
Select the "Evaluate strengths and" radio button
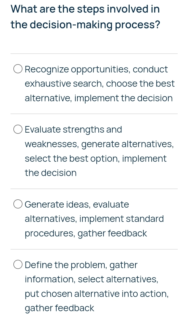tap(18, 129)
